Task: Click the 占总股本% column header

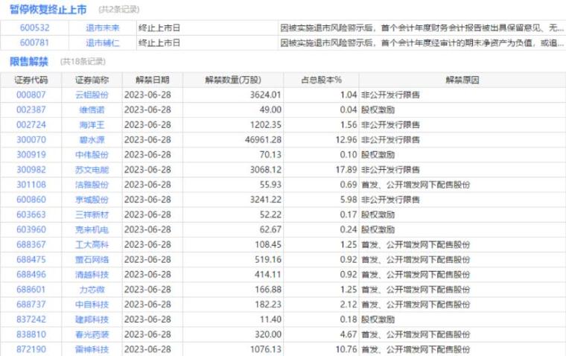Action: pos(322,80)
